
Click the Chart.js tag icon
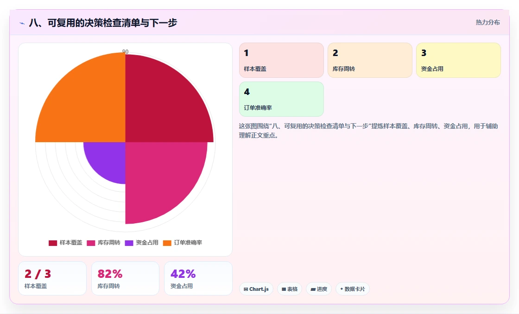(x=246, y=289)
